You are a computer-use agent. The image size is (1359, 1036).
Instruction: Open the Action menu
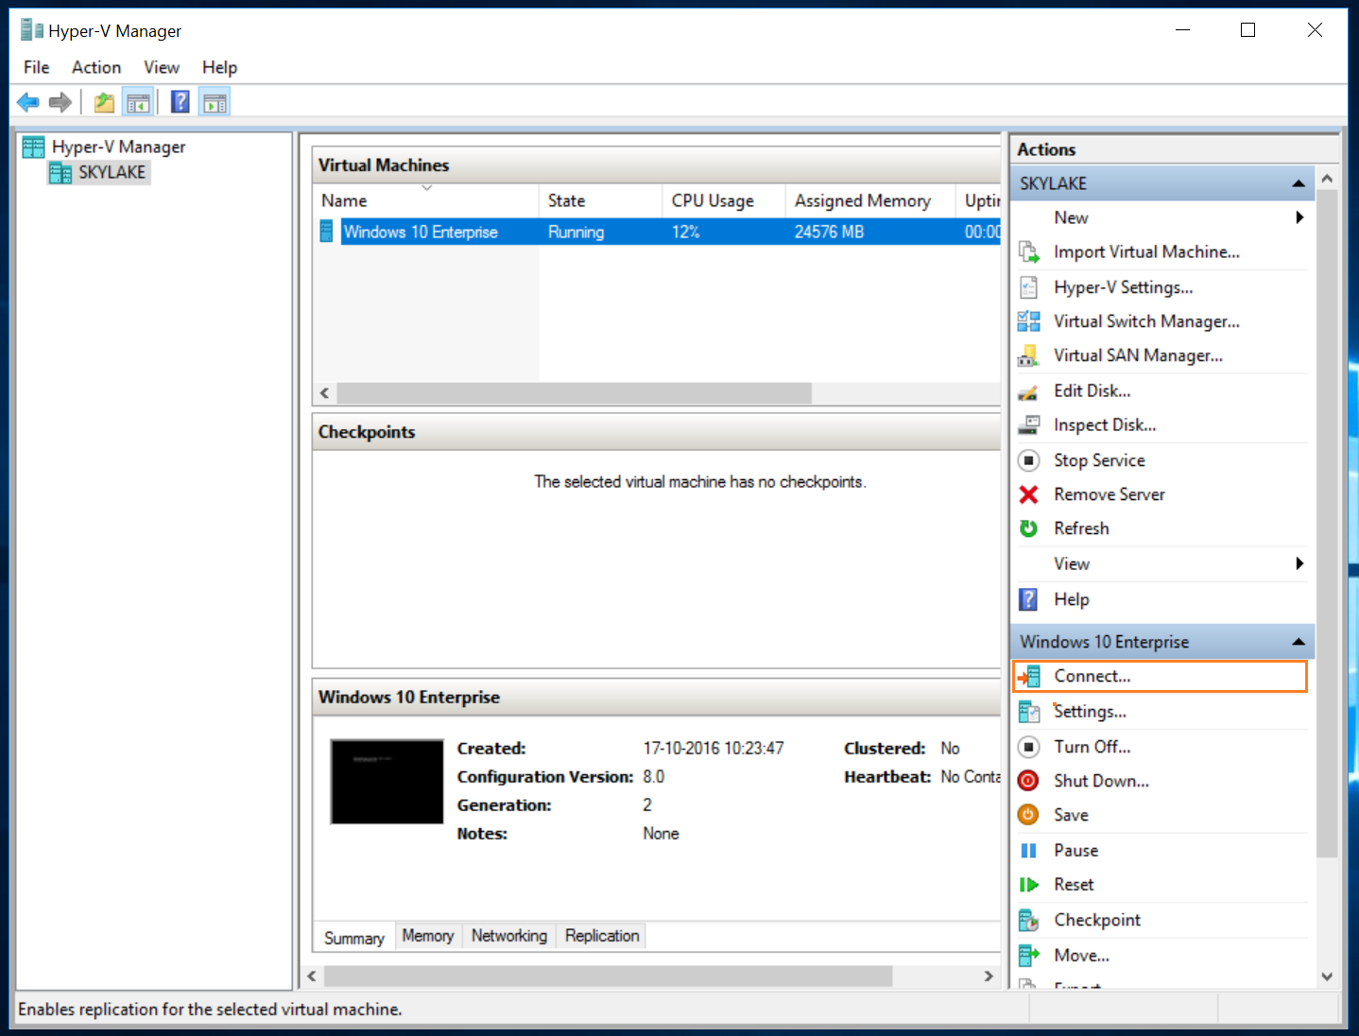coord(96,67)
